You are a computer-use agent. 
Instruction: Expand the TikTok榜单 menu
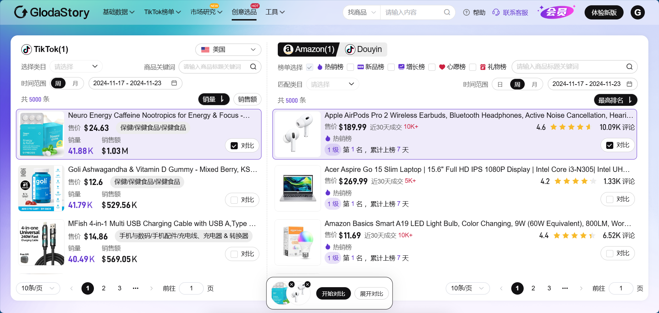(x=163, y=12)
